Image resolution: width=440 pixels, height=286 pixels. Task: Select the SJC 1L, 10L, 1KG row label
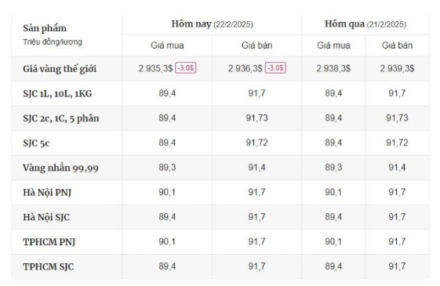(x=57, y=93)
